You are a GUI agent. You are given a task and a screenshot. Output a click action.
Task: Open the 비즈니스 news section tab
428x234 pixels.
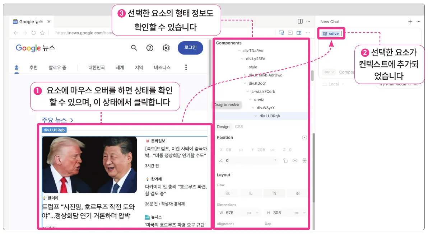coord(162,67)
